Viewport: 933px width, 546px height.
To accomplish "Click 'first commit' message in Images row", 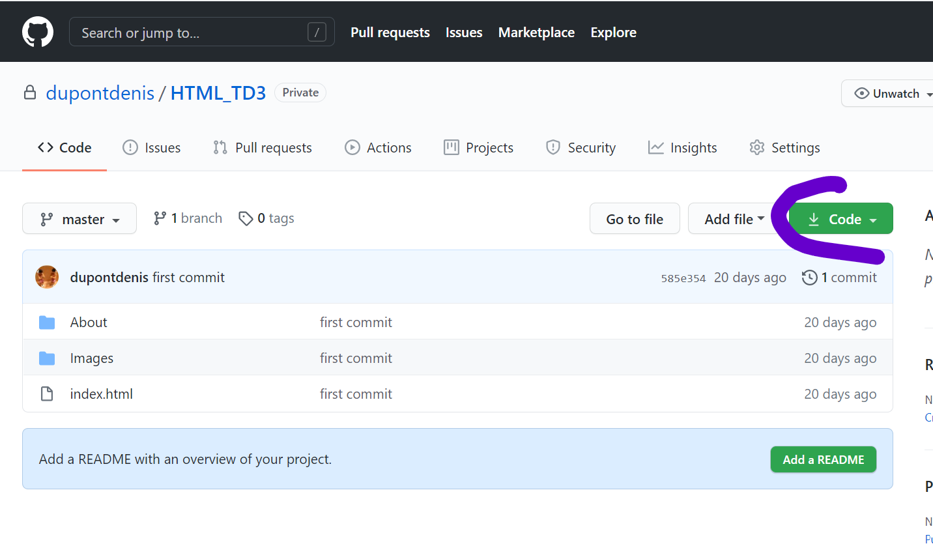I will [356, 358].
